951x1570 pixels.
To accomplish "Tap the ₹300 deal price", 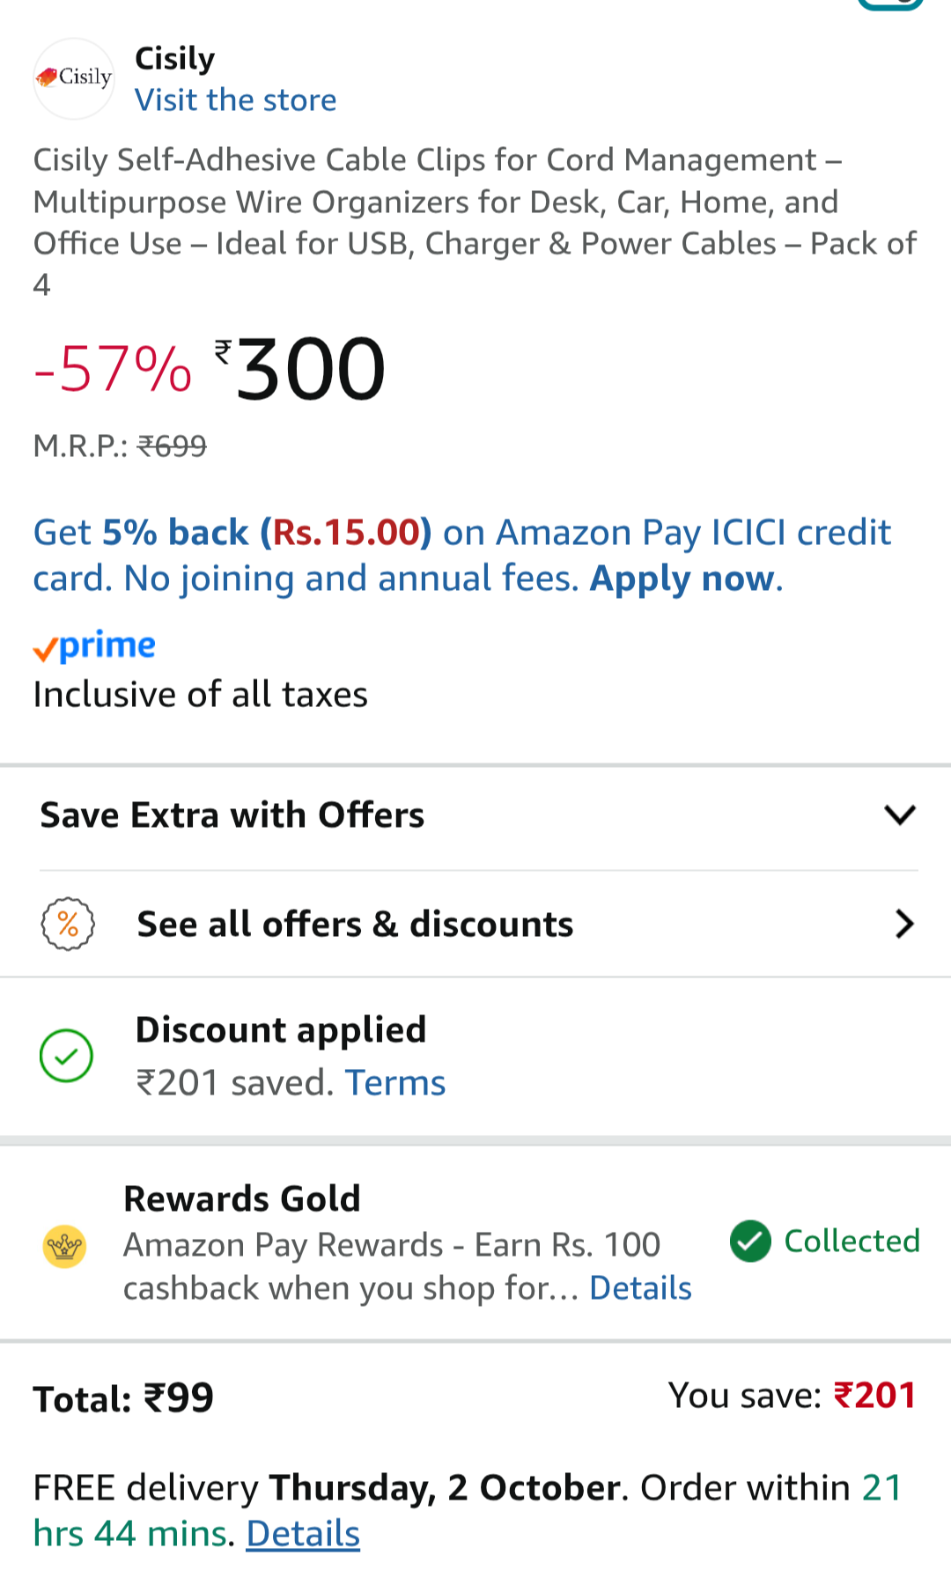I will click(x=310, y=370).
